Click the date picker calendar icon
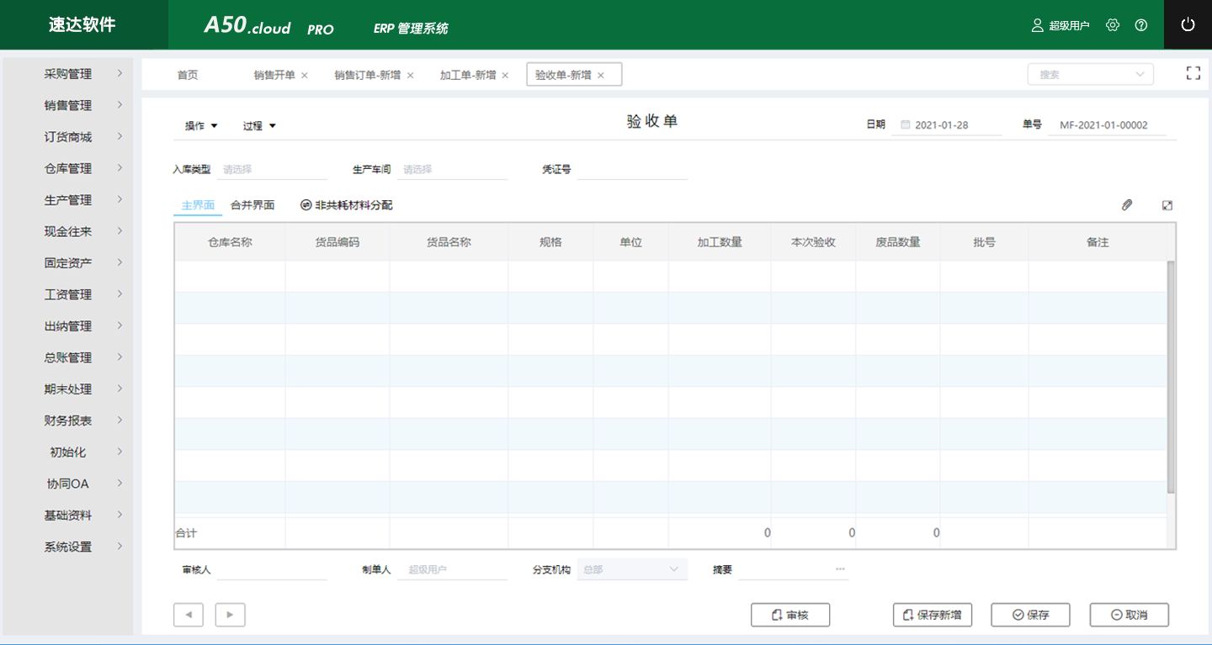This screenshot has height=645, width=1212. (x=905, y=124)
